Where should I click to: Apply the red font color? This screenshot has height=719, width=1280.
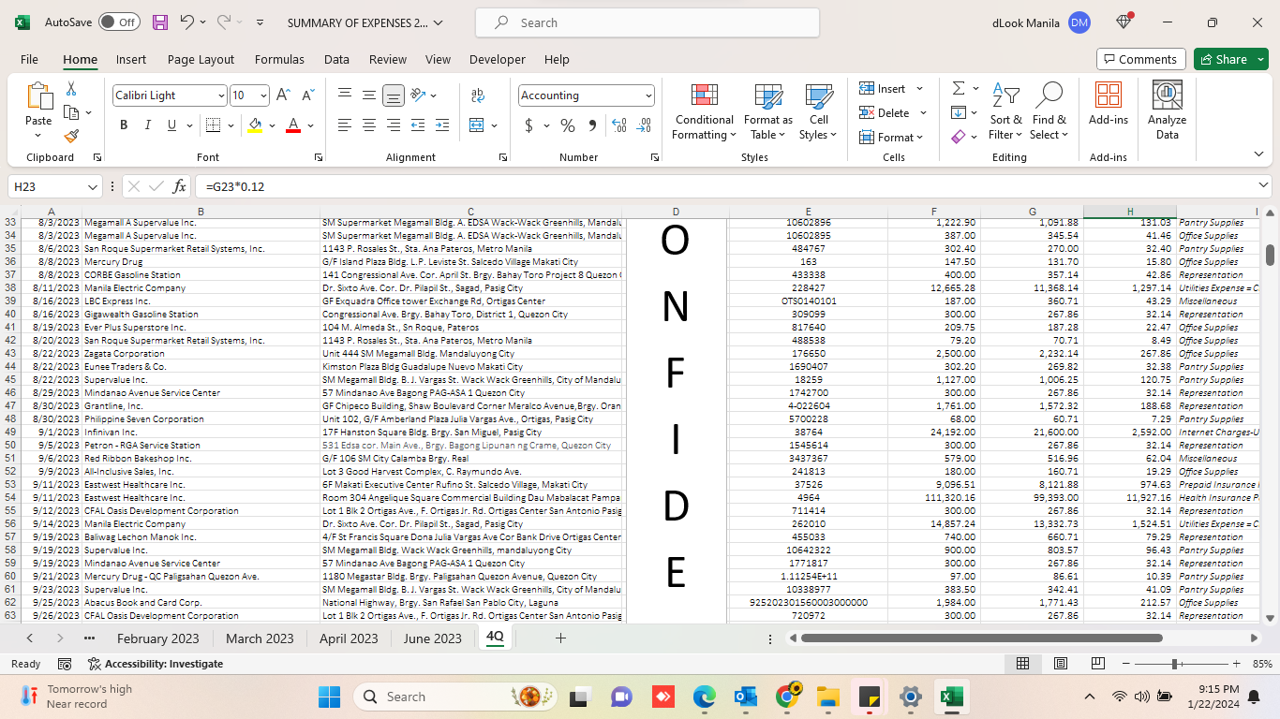pyautogui.click(x=293, y=125)
